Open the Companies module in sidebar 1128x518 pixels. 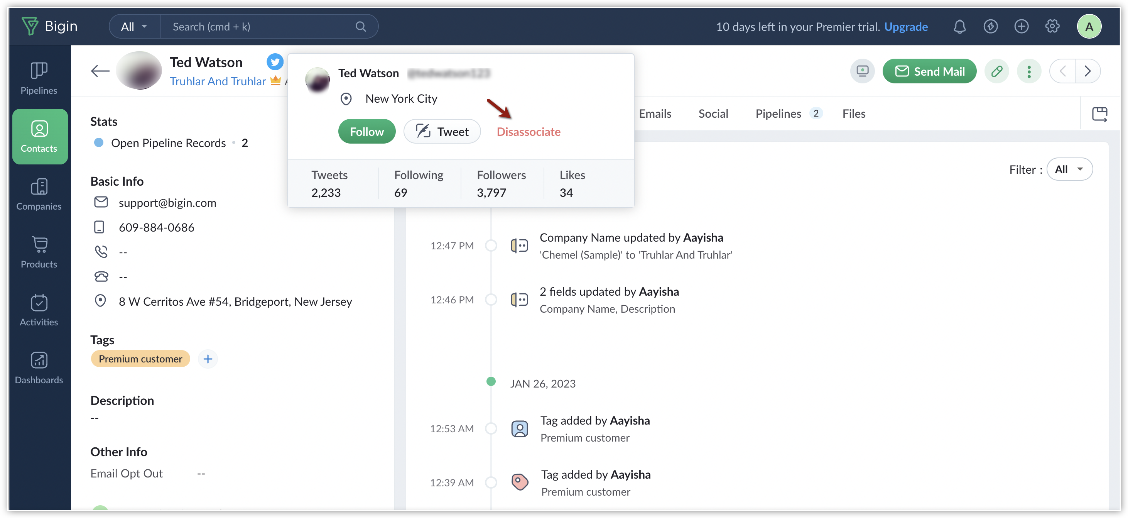click(39, 195)
